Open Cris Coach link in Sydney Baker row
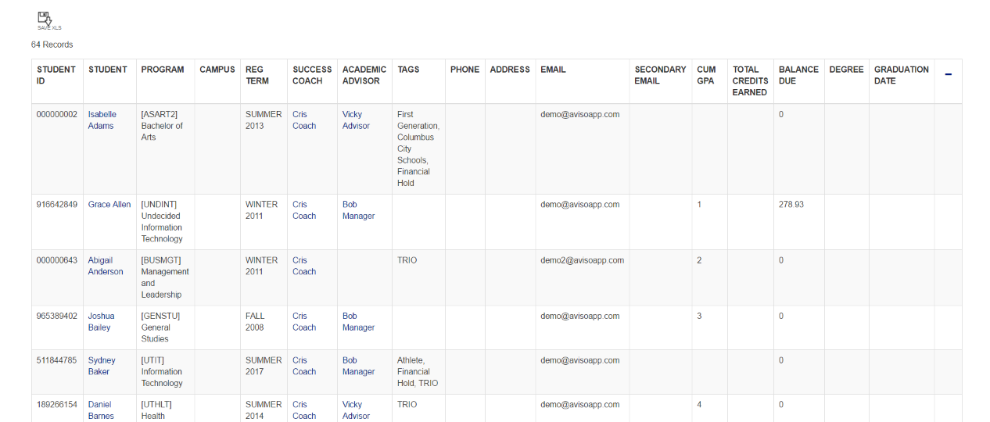Screen dimensions: 990x422 (304, 367)
